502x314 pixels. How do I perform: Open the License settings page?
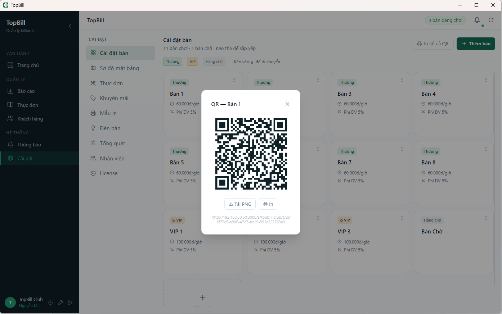(x=120, y=173)
